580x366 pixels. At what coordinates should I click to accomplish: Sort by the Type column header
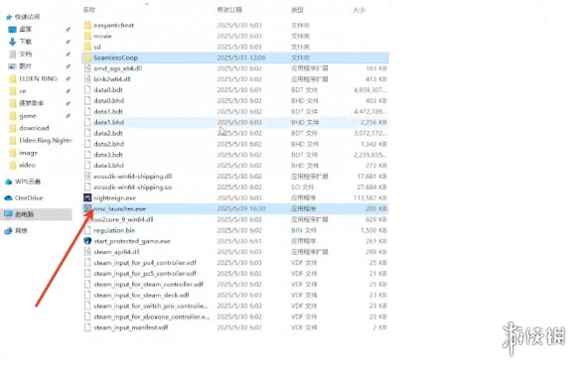[x=297, y=10]
